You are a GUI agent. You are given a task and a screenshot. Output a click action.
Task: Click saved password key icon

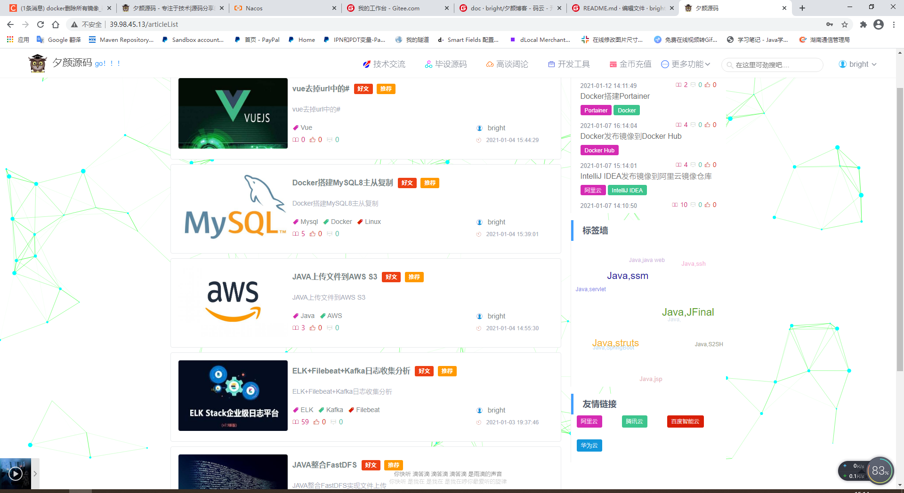pos(830,24)
